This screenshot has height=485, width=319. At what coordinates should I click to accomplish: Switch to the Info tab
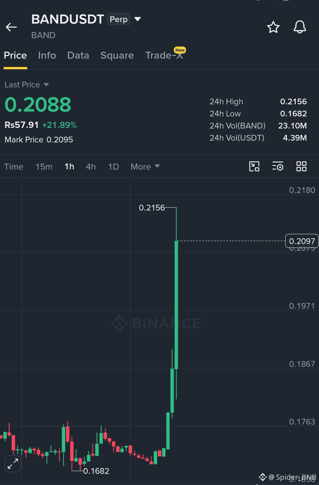[47, 55]
